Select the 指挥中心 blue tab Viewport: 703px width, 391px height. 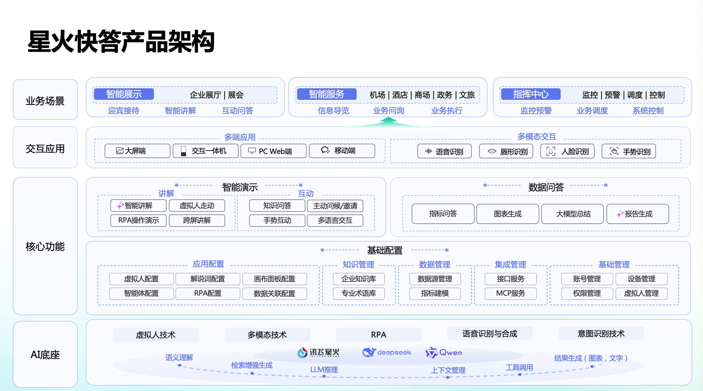pos(530,94)
